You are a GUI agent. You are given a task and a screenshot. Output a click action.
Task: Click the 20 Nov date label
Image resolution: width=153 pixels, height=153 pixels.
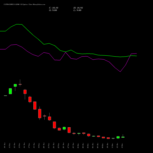coord(44,145)
